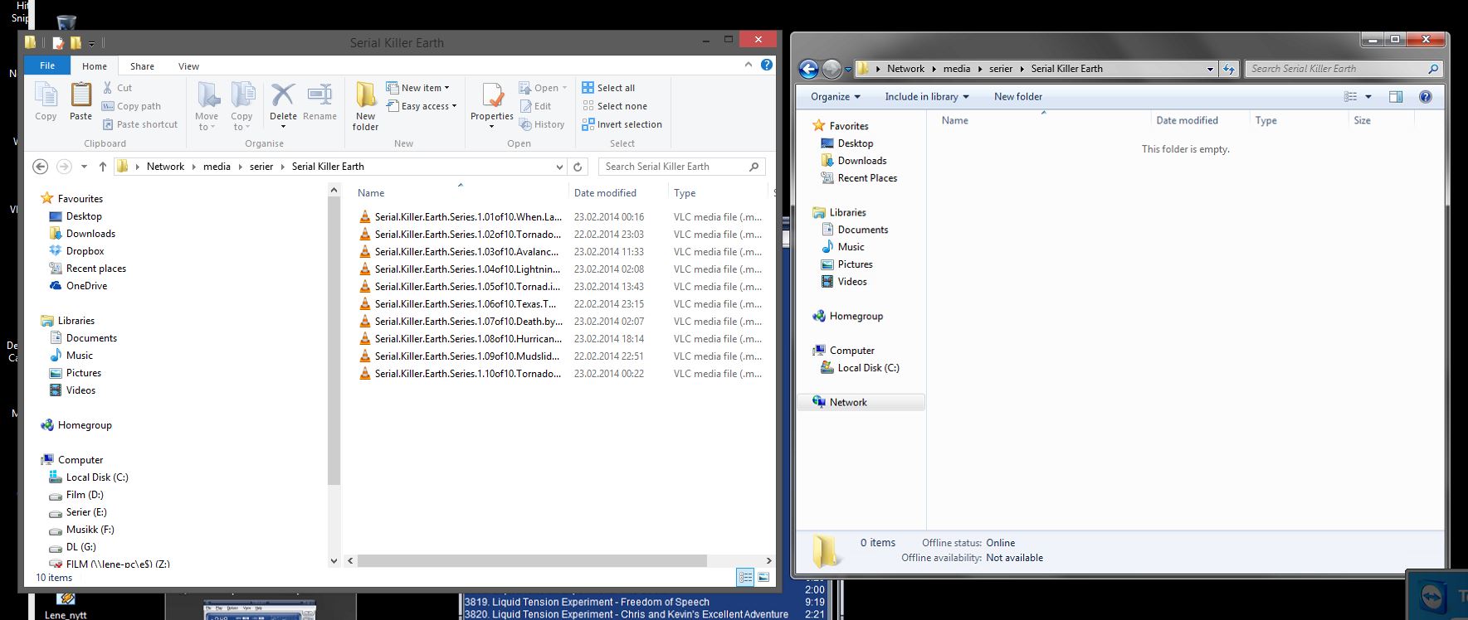1468x620 pixels.
Task: Toggle the preview pane in right window
Action: (1396, 97)
